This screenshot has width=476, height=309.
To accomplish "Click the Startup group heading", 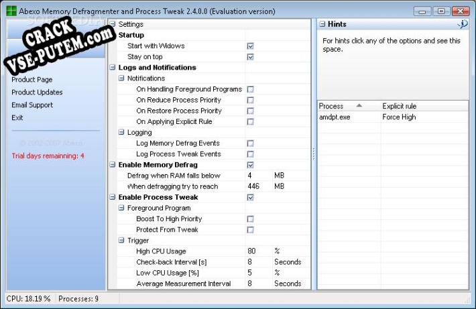I will 131,36.
